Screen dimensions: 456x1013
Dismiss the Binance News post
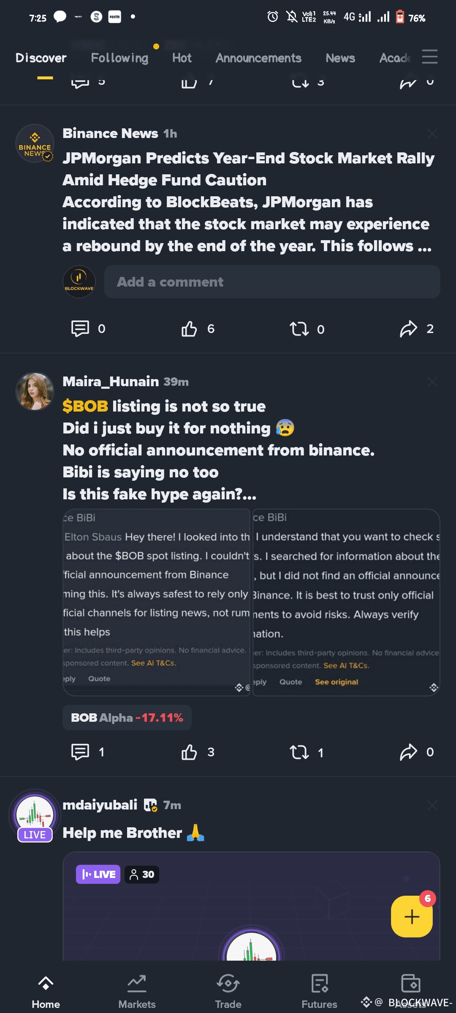pyautogui.click(x=432, y=134)
